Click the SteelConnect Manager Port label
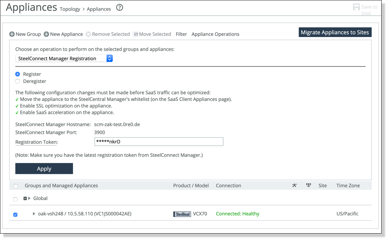The image size is (386, 238). click(46, 133)
